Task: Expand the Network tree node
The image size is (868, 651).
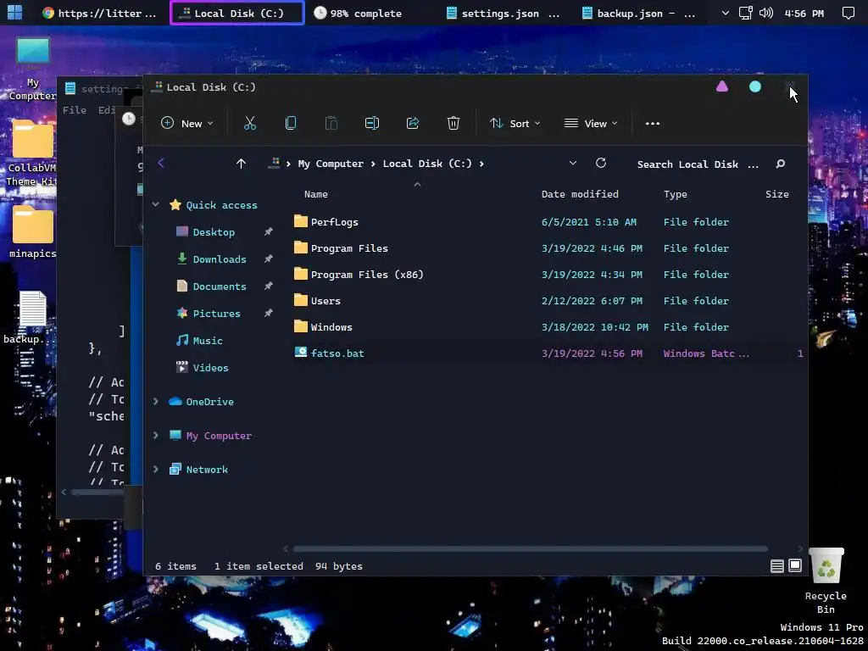Action: 156,469
